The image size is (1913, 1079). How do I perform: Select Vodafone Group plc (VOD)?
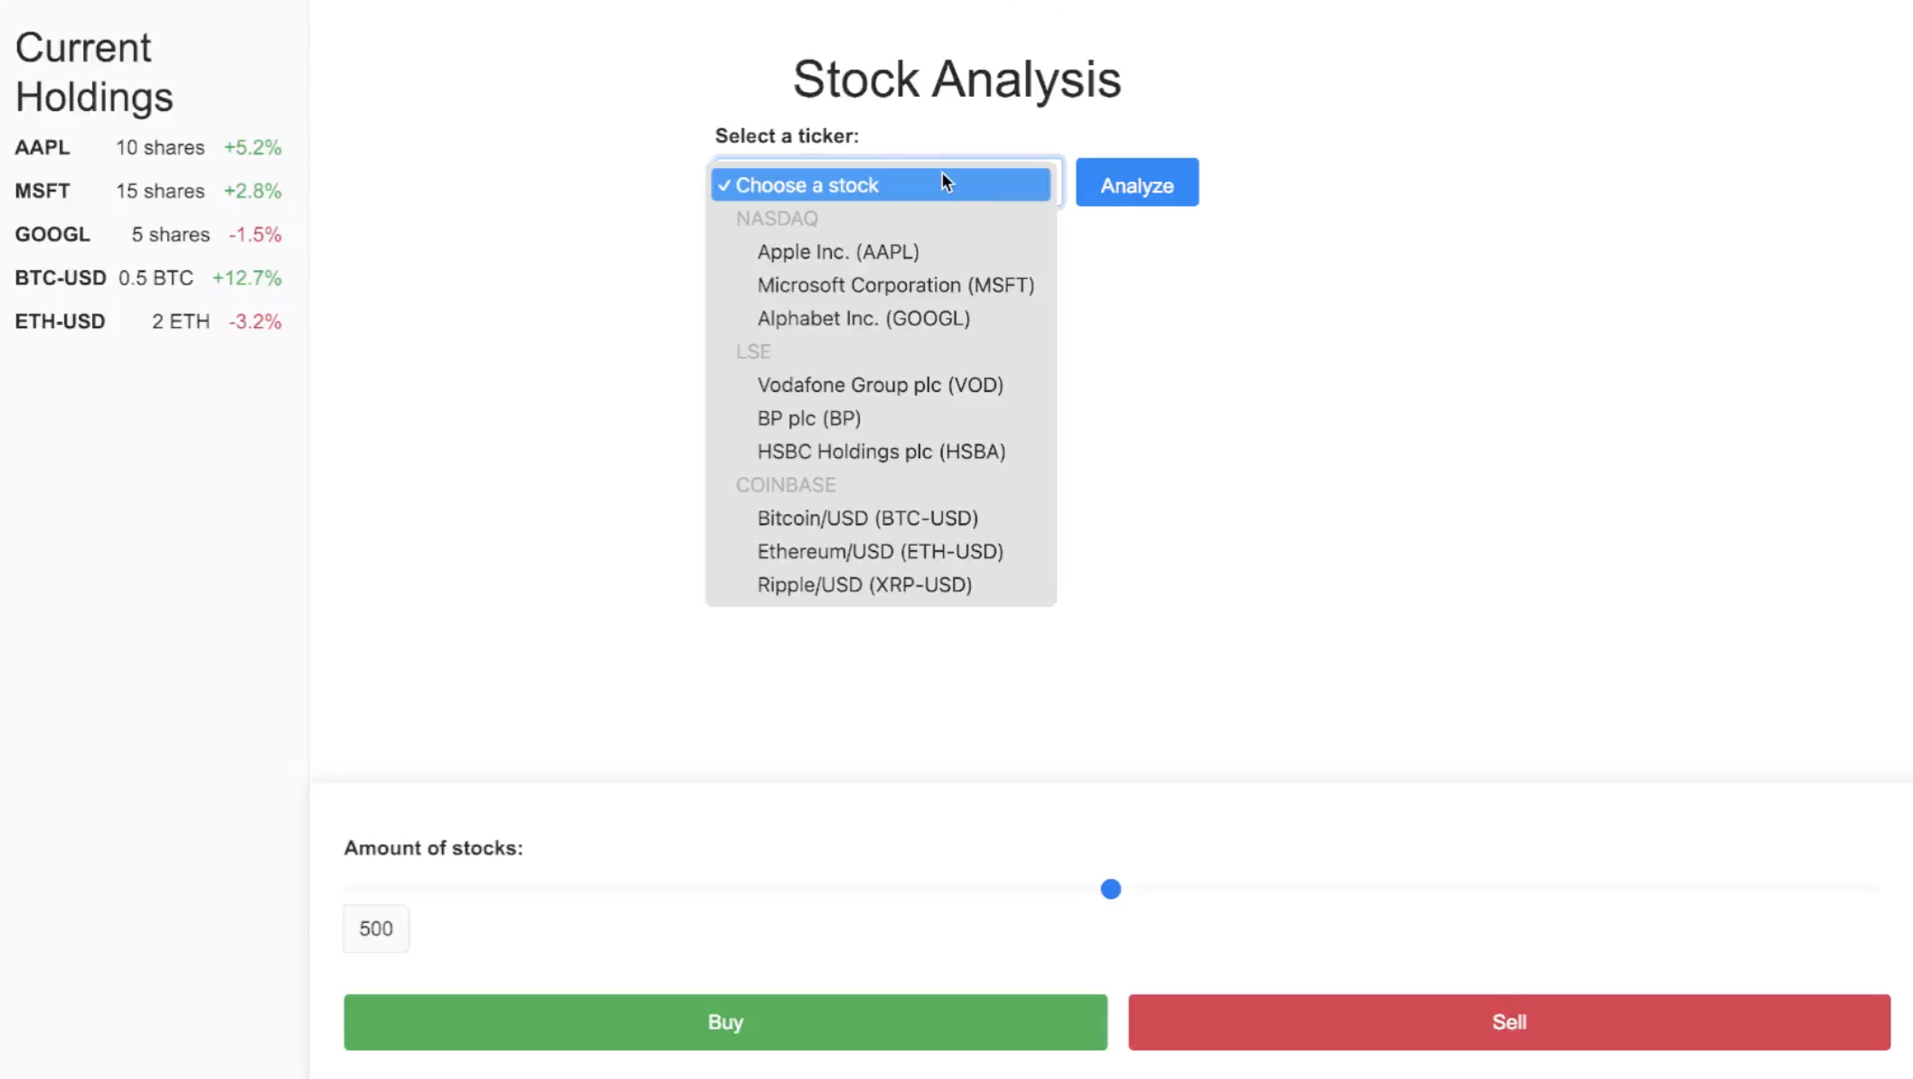pyautogui.click(x=880, y=385)
